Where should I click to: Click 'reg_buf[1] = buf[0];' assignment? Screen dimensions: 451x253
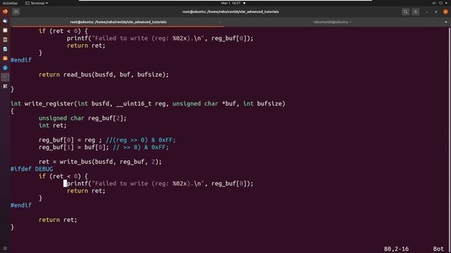click(x=73, y=147)
